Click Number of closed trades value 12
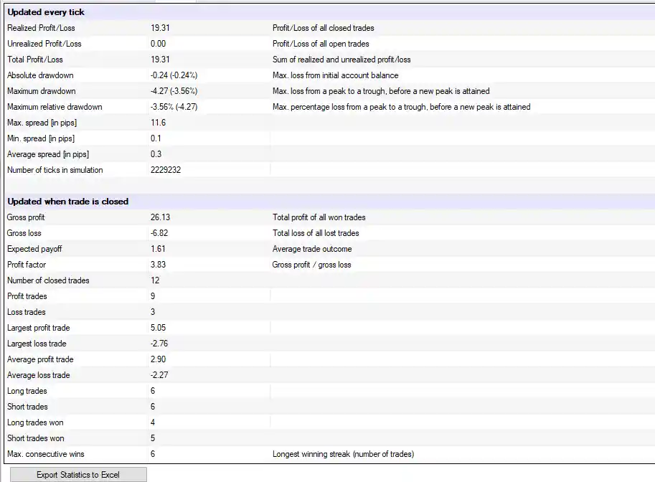This screenshot has height=482, width=655. [155, 280]
